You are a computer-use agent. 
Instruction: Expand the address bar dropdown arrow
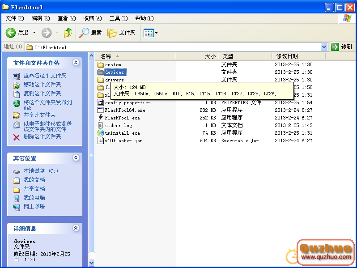click(324, 47)
